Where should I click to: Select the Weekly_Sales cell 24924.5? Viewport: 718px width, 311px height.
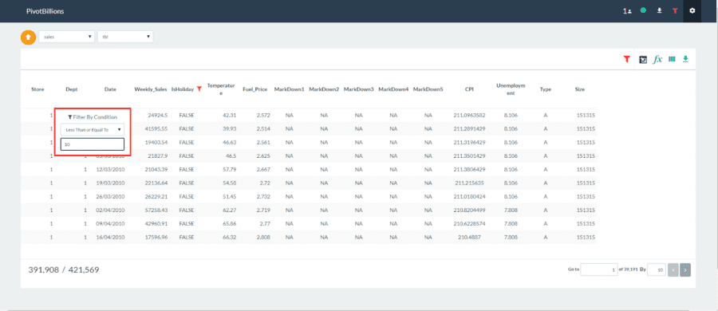158,116
